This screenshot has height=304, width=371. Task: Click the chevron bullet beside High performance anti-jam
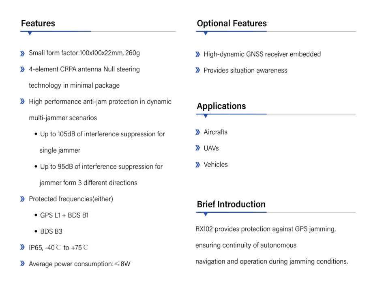click(22, 101)
